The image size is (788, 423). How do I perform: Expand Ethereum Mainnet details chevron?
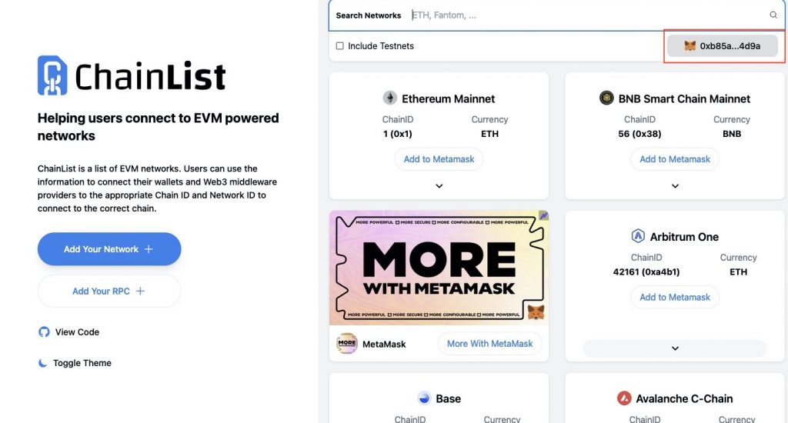click(439, 186)
